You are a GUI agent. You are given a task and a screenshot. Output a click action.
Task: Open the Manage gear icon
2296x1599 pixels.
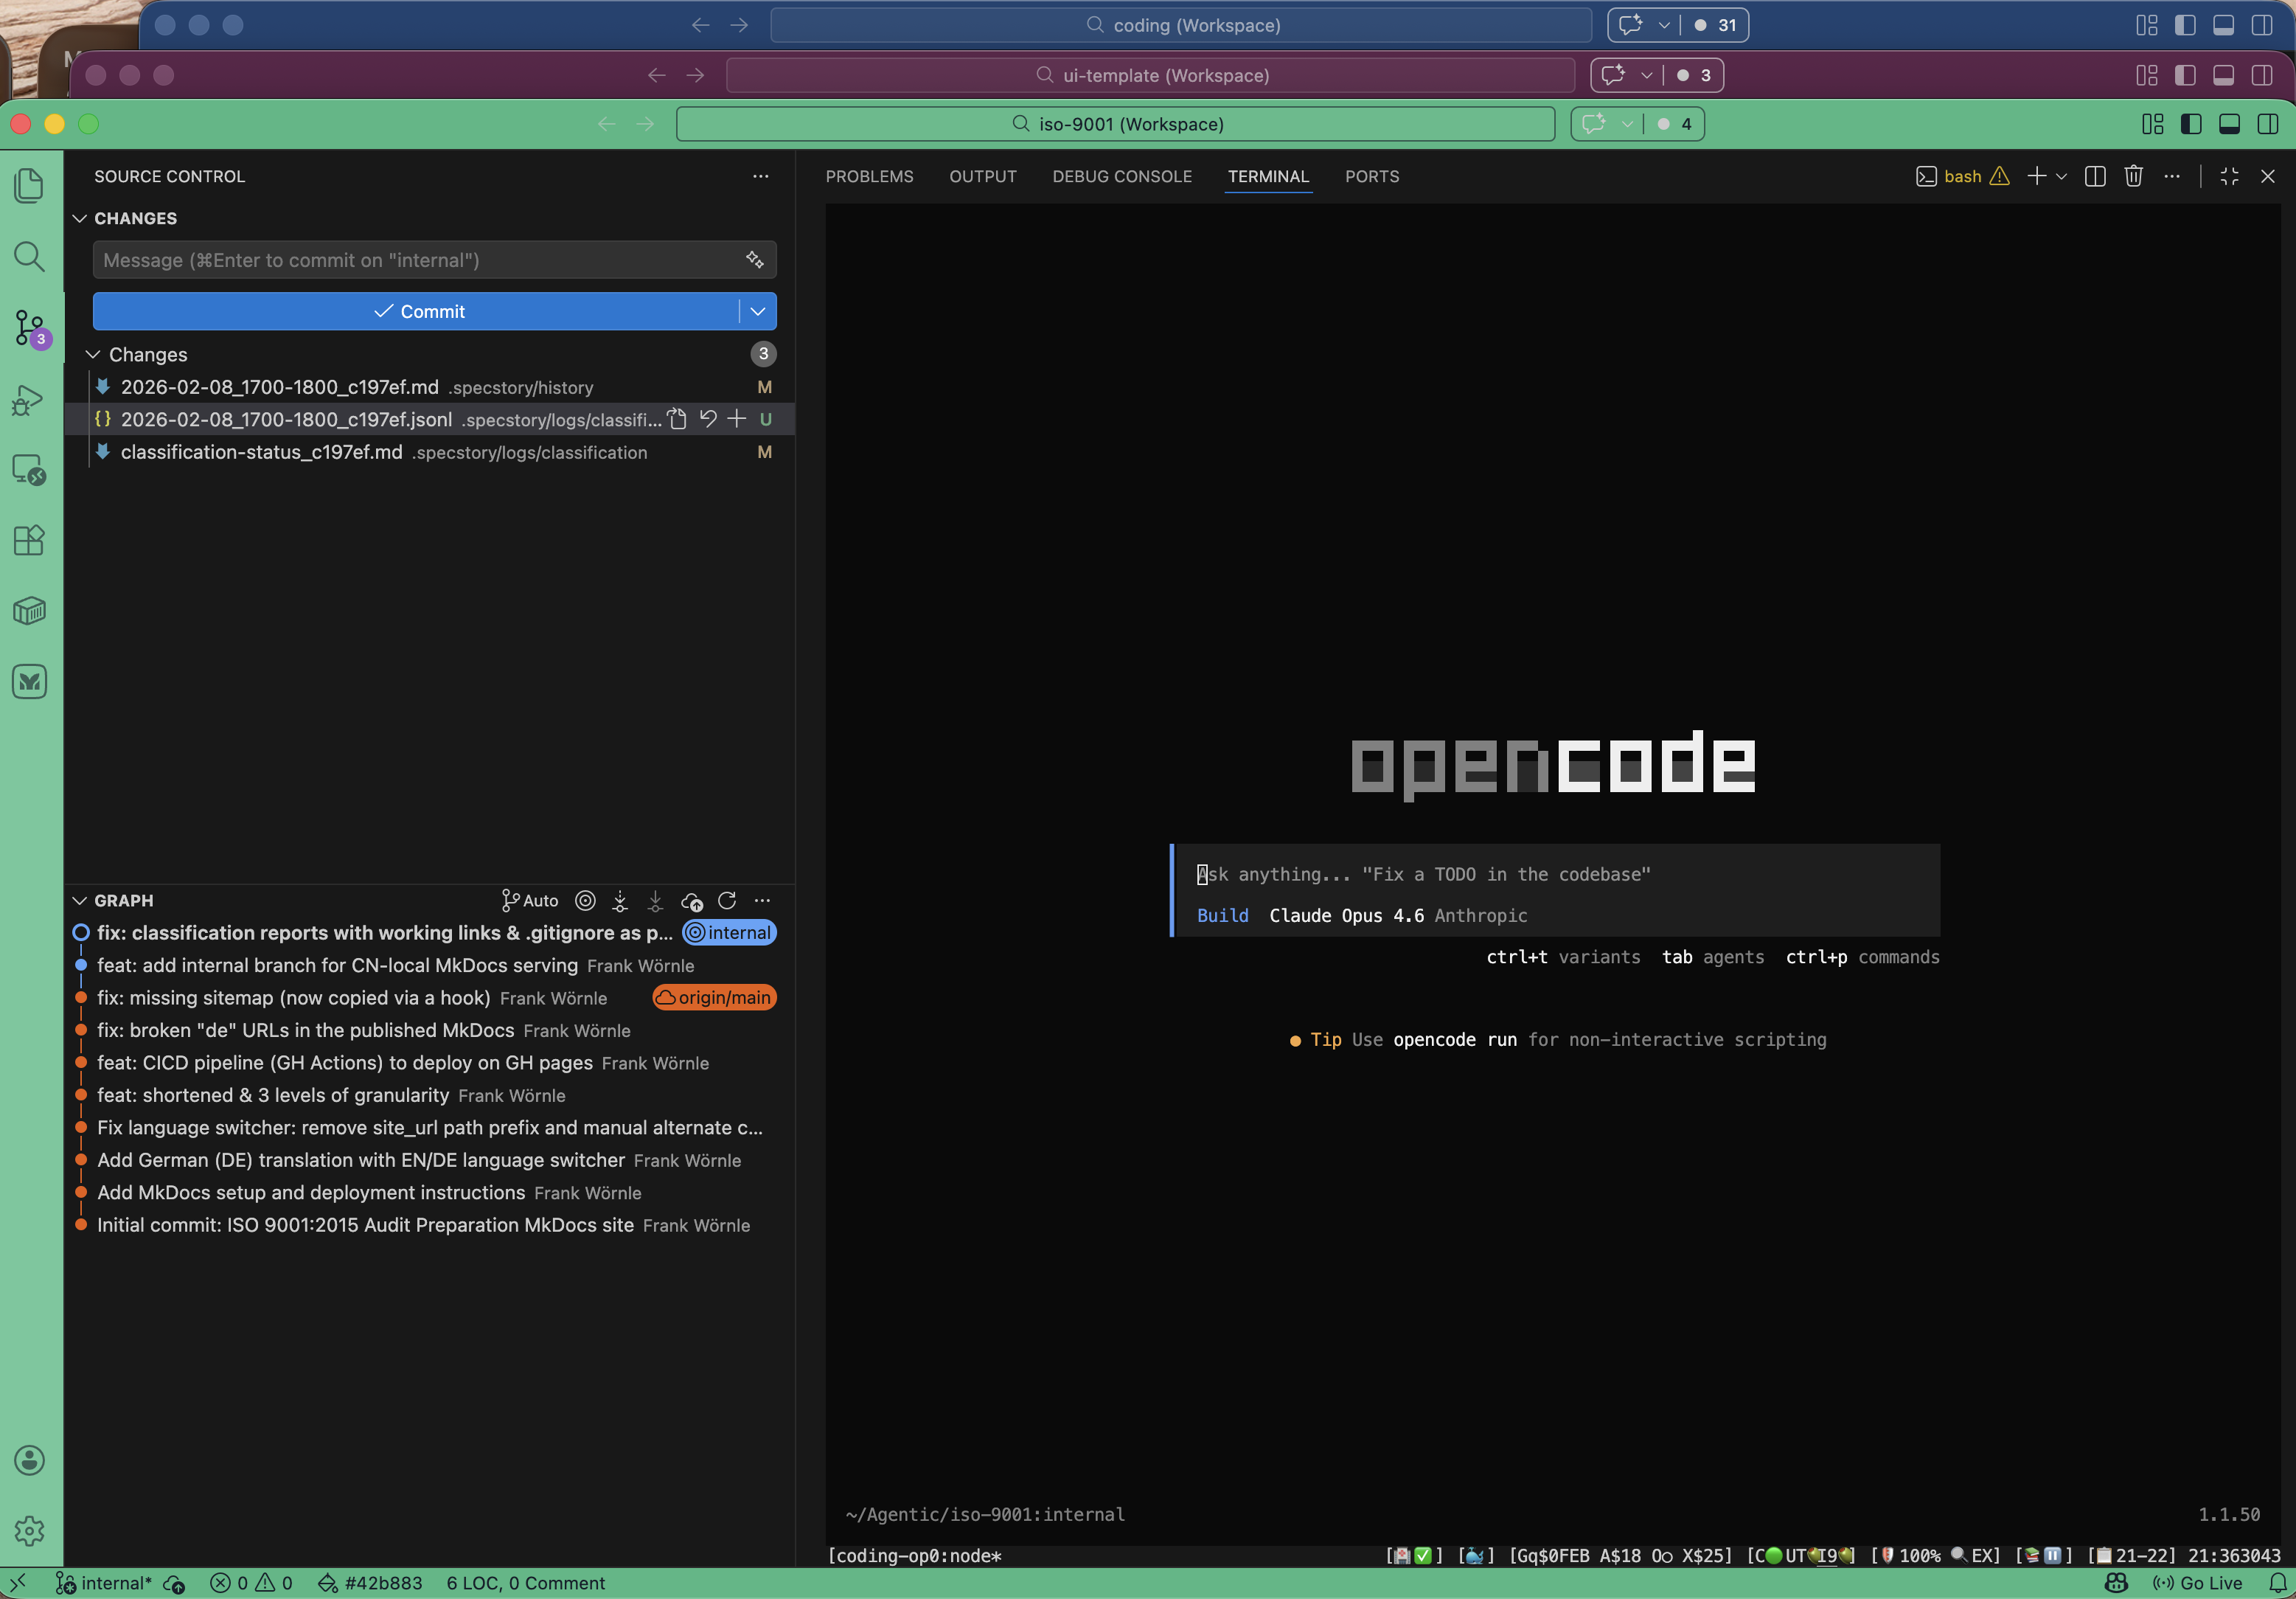coord(29,1531)
